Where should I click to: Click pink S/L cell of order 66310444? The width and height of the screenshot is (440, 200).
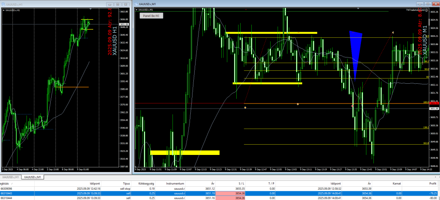231,198
